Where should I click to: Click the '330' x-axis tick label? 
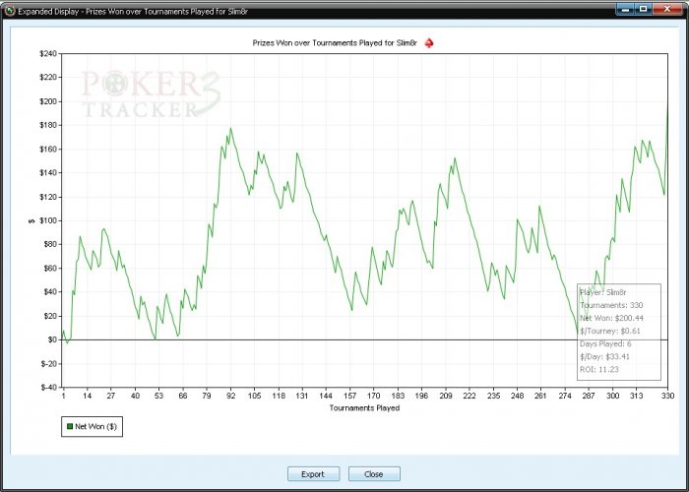click(667, 396)
